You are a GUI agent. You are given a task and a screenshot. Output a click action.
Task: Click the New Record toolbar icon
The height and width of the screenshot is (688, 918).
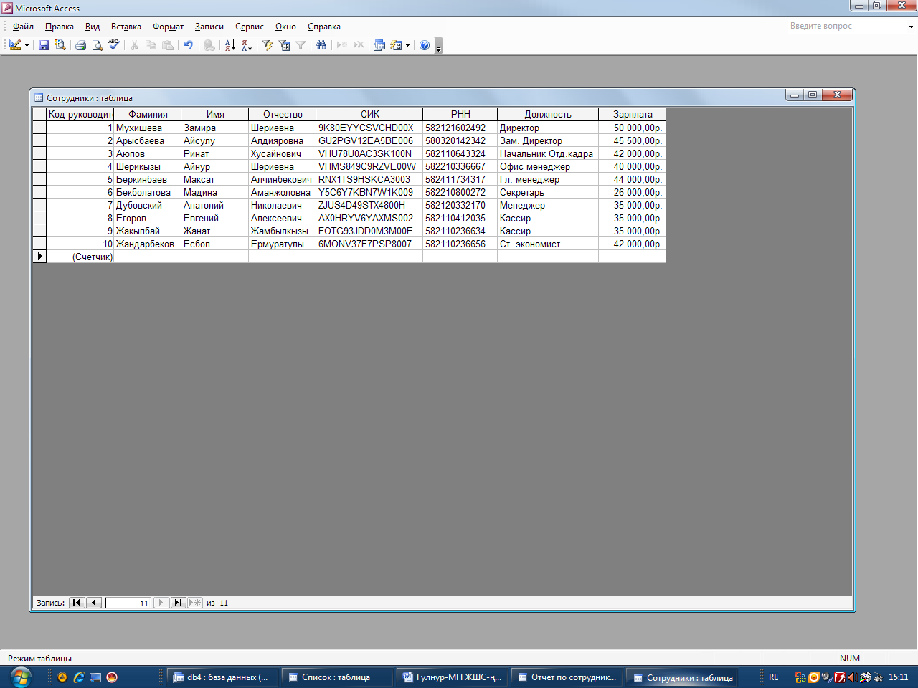click(341, 45)
